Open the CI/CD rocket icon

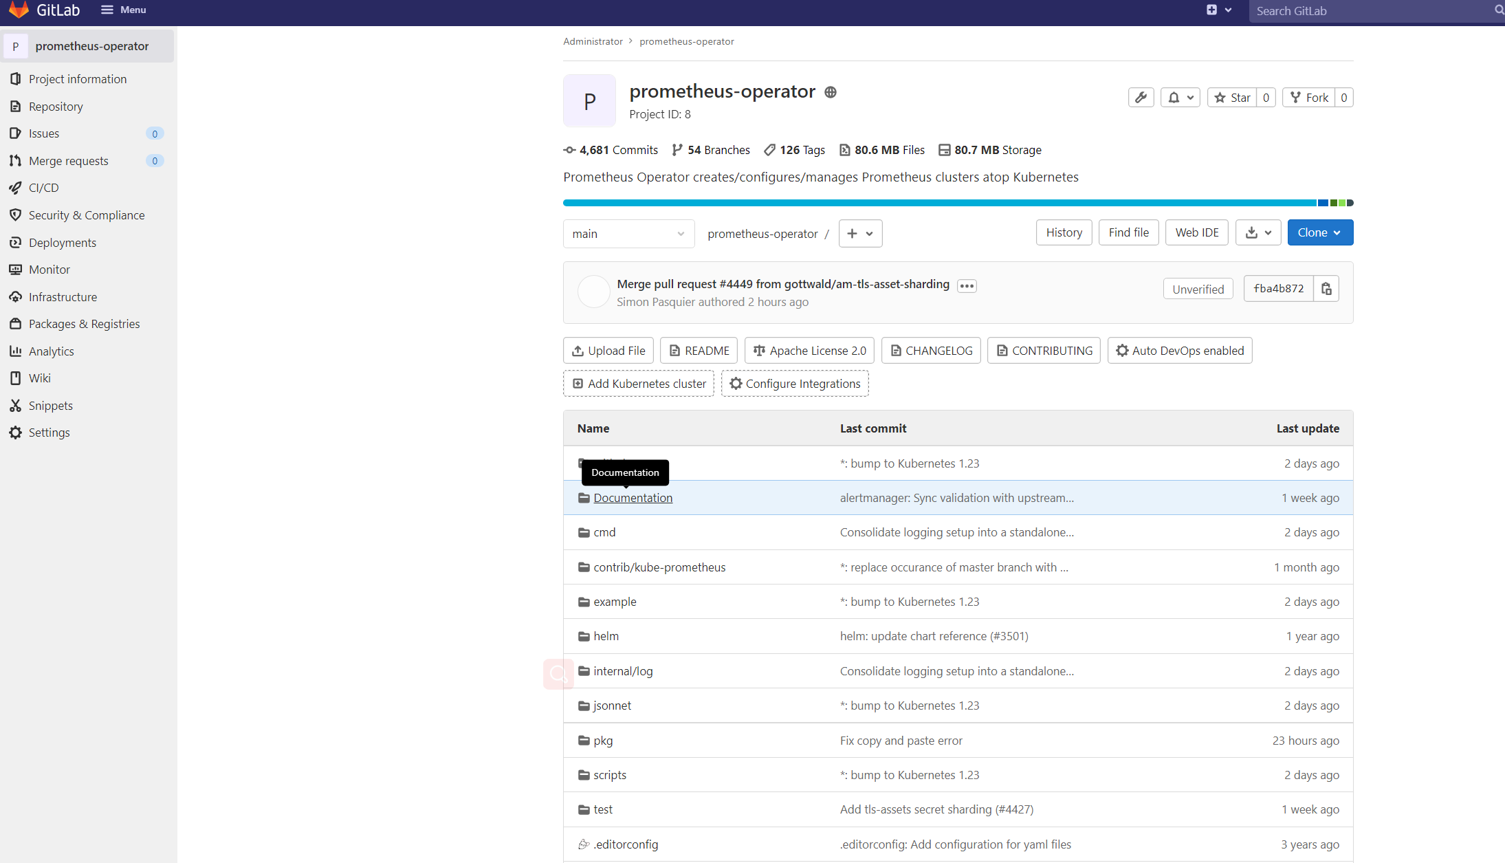click(15, 188)
